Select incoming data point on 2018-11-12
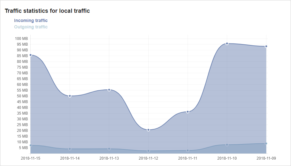 tap(148, 130)
